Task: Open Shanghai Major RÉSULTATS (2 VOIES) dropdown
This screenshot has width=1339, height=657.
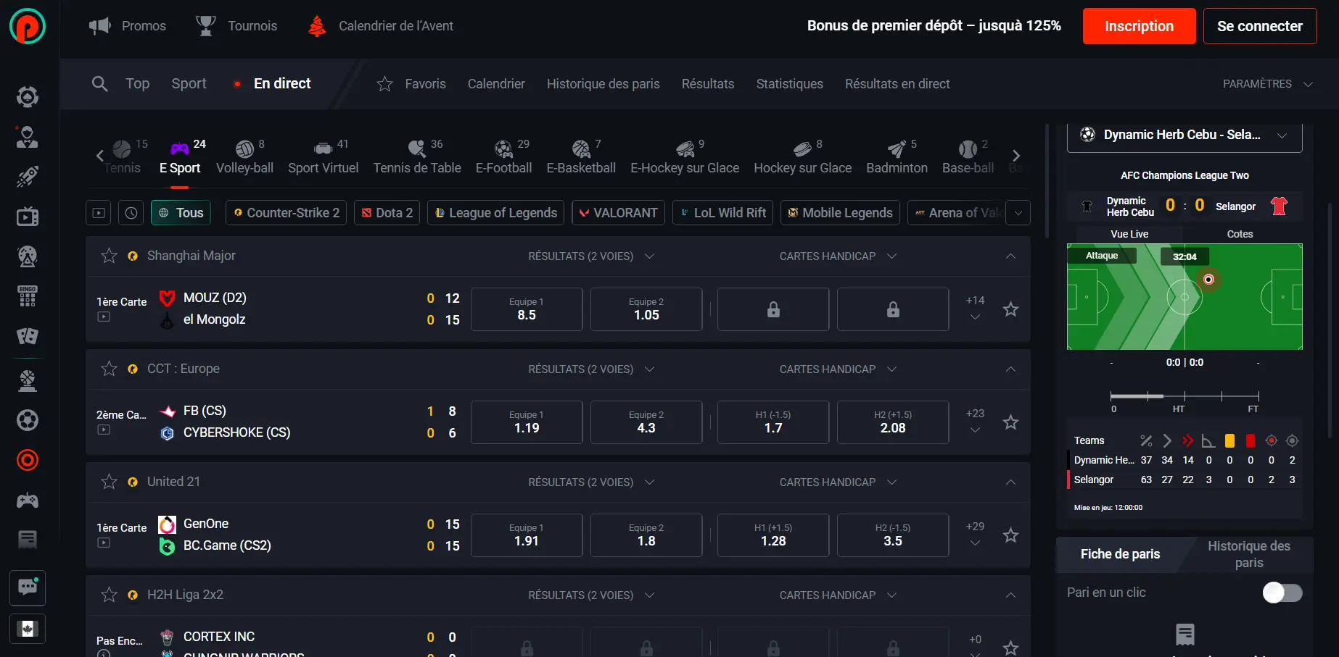Action: click(591, 256)
